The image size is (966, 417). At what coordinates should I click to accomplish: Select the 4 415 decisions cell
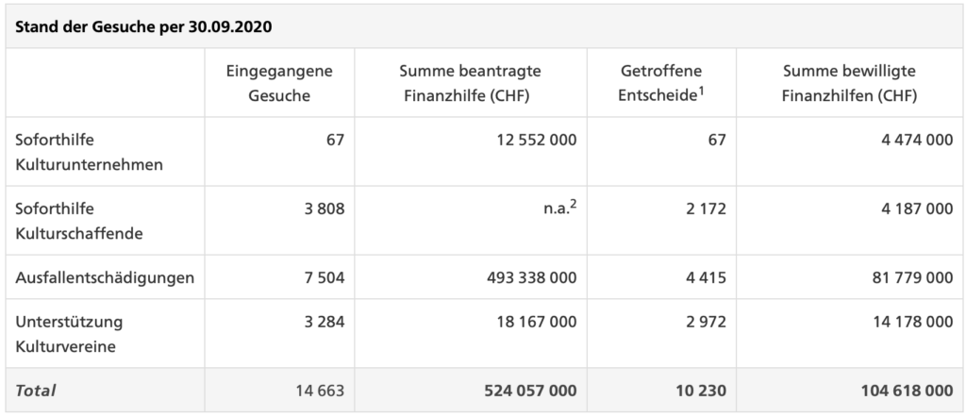click(704, 277)
